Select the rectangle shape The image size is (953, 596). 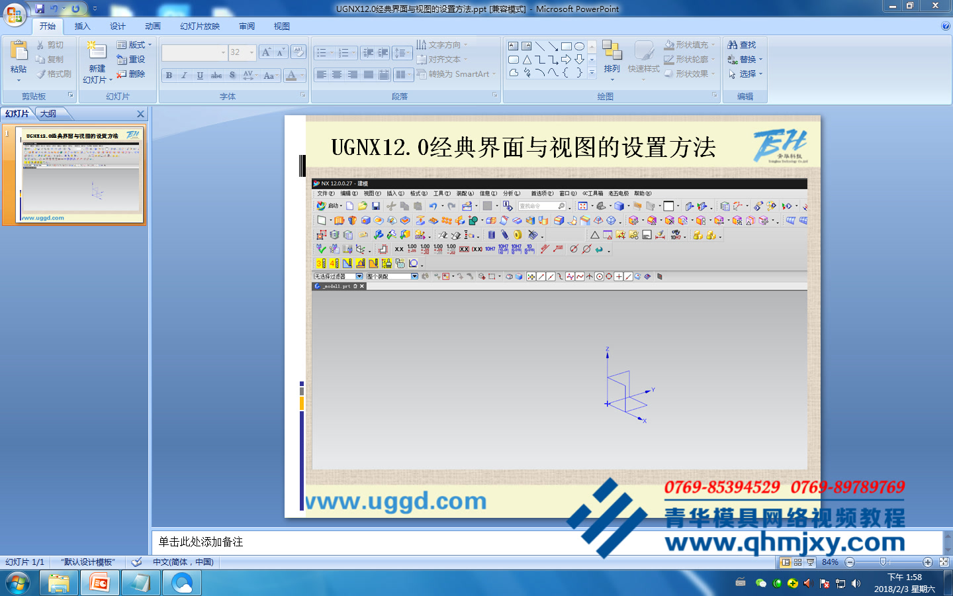(x=567, y=46)
